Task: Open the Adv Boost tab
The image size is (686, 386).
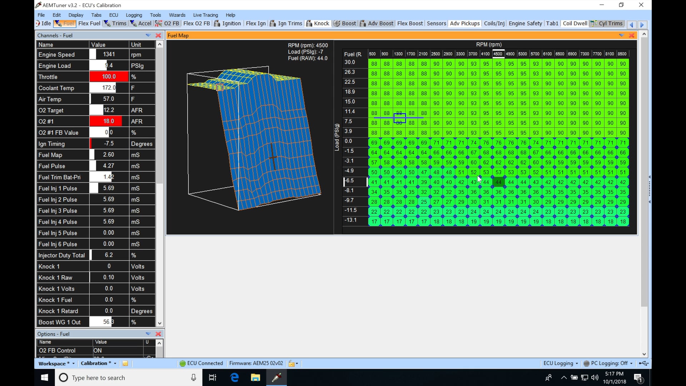Action: (377, 24)
